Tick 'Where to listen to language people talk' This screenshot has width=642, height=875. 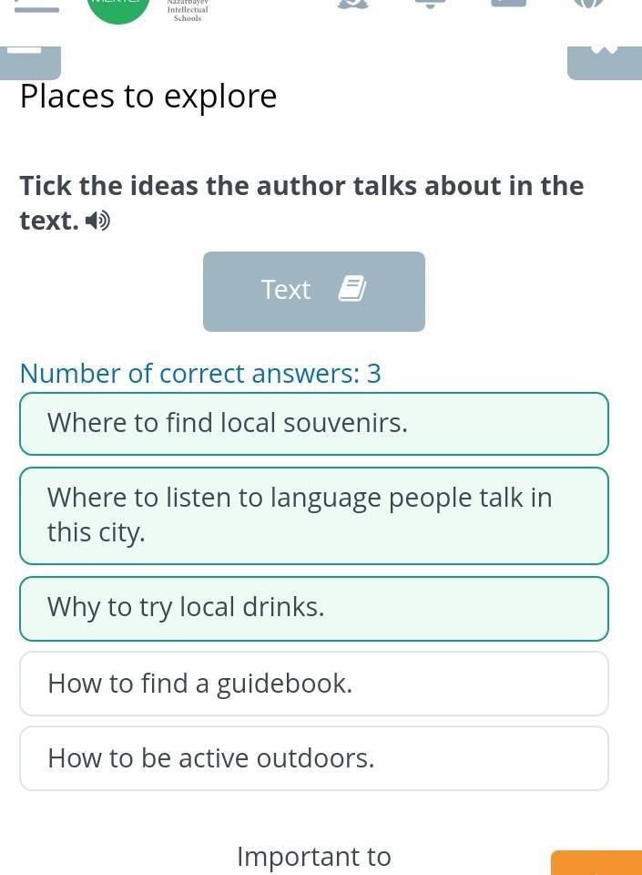point(313,515)
